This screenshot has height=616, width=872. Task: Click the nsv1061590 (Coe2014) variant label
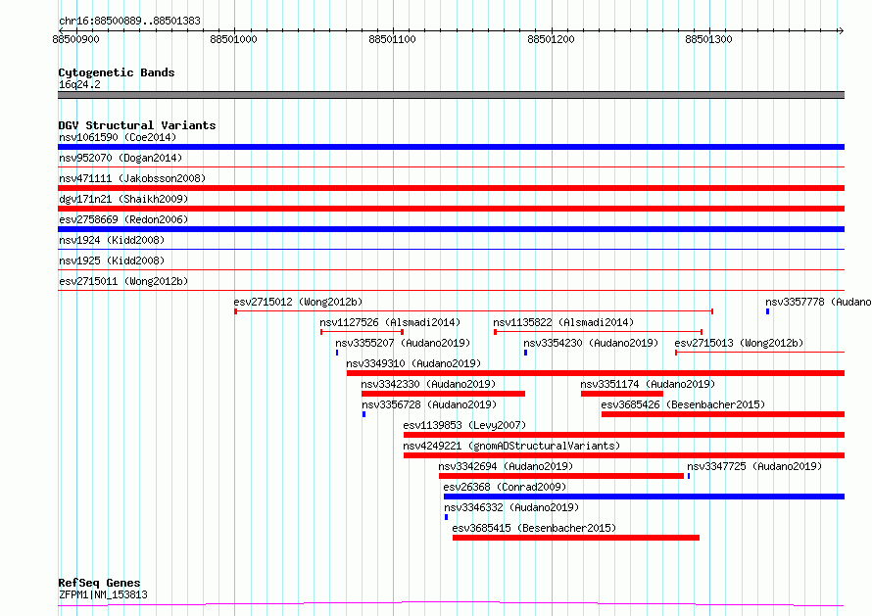[x=118, y=137]
